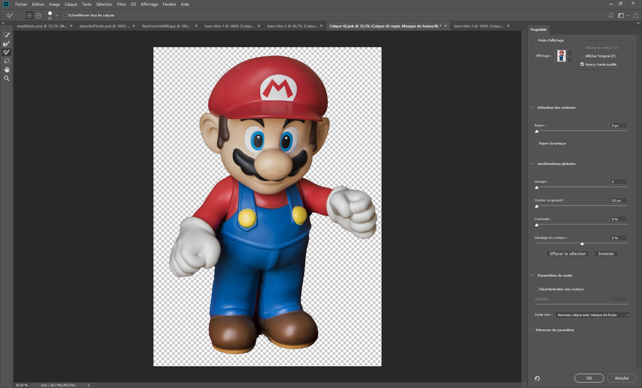
Task: Click the subtract from selection mode icon
Action: 39,15
